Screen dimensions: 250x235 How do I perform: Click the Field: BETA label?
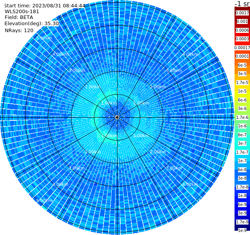click(x=19, y=17)
